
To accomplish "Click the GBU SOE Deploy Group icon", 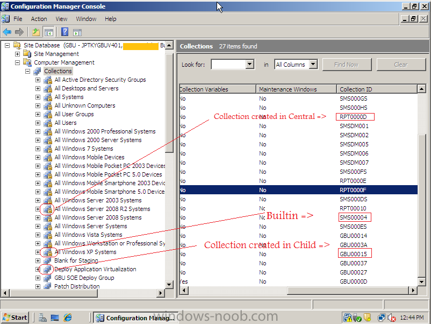I will pos(47,278).
